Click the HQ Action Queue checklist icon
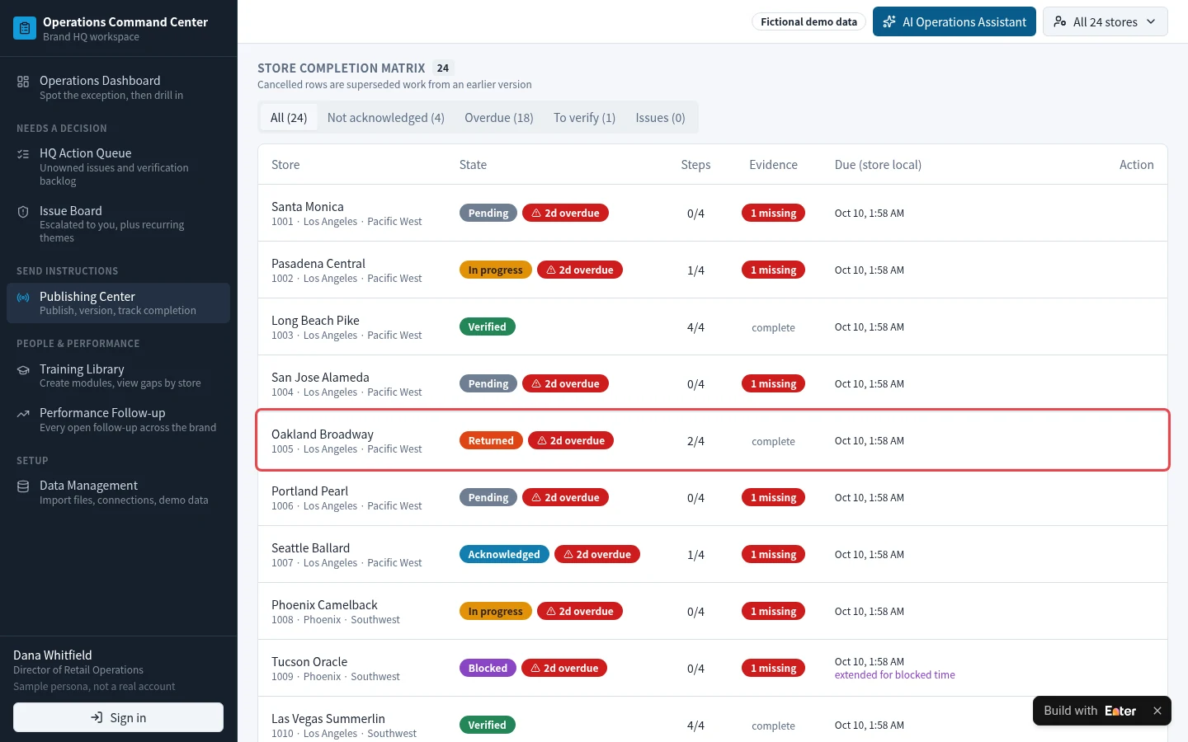Screen dimensions: 1188x742 [23, 154]
